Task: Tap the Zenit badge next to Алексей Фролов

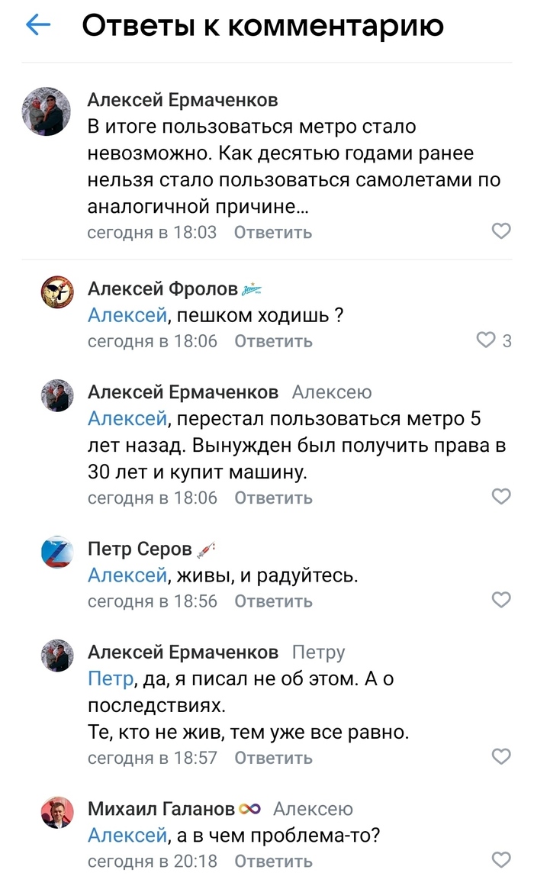Action: coord(252,289)
